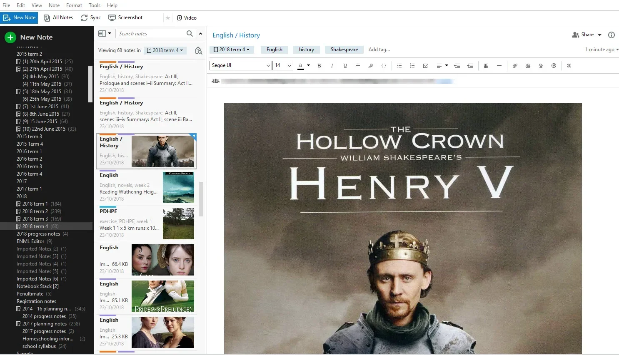Increase the paragraph indent
The height and width of the screenshot is (355, 619).
coord(470,66)
